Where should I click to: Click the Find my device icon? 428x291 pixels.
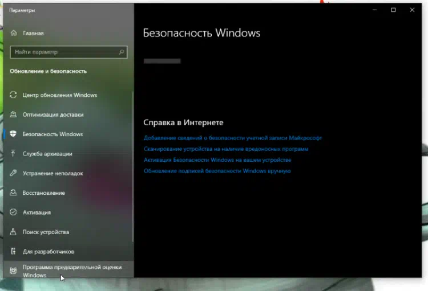[13, 232]
